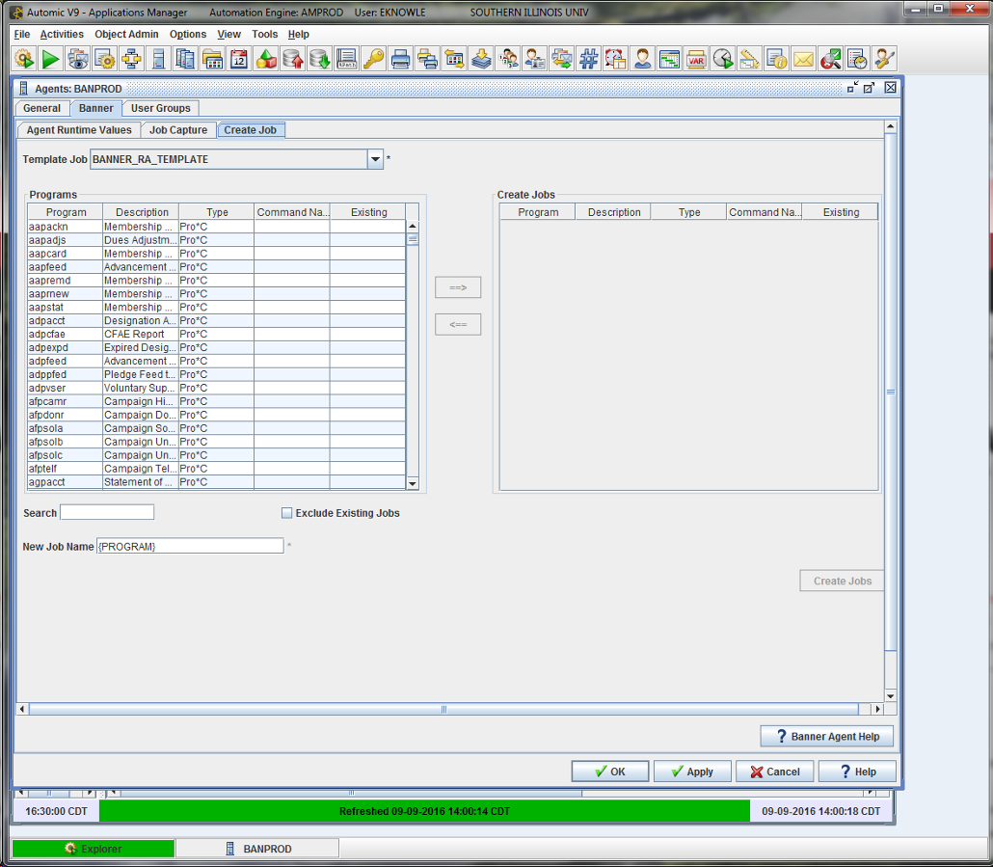This screenshot has width=993, height=867.
Task: Click the Search input field
Action: pyautogui.click(x=107, y=512)
